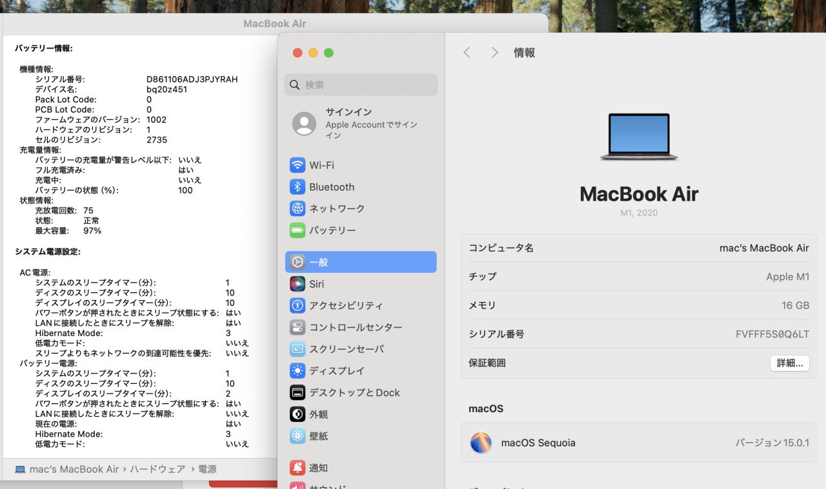
Task: Select コントロールセンター label in sidebar
Action: coord(356,327)
